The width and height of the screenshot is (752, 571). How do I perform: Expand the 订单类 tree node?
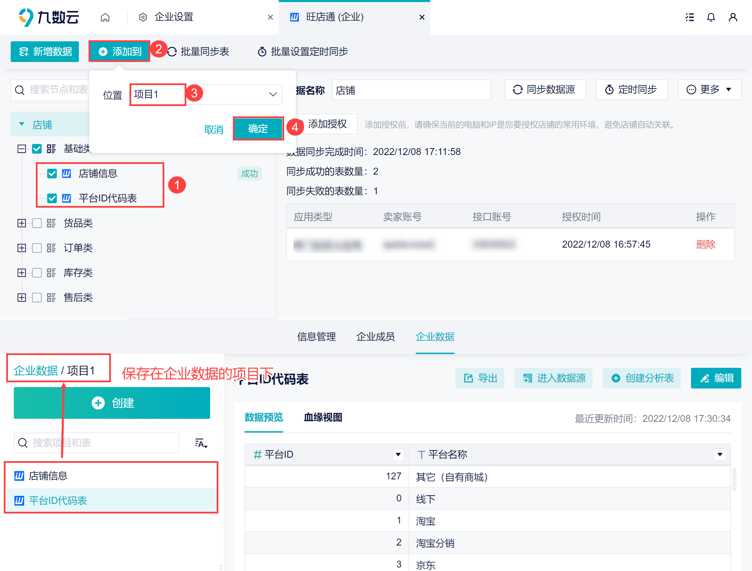[22, 248]
